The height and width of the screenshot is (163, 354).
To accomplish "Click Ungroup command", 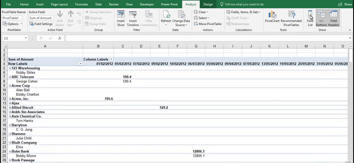I will coord(93,18).
